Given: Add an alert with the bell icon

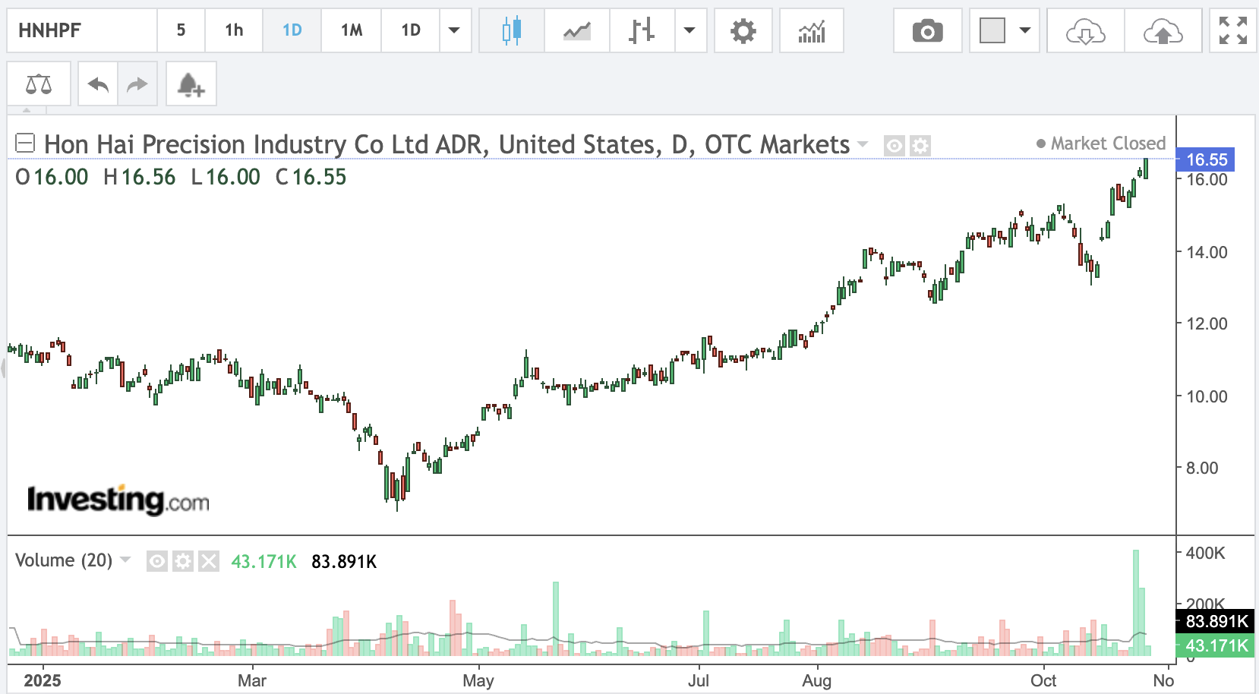Looking at the screenshot, I should (190, 84).
